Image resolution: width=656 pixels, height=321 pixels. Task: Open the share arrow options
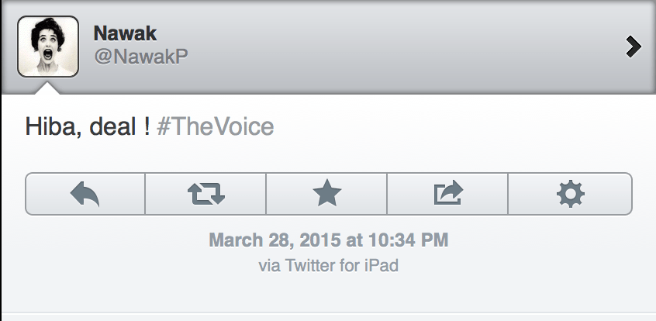coord(447,193)
